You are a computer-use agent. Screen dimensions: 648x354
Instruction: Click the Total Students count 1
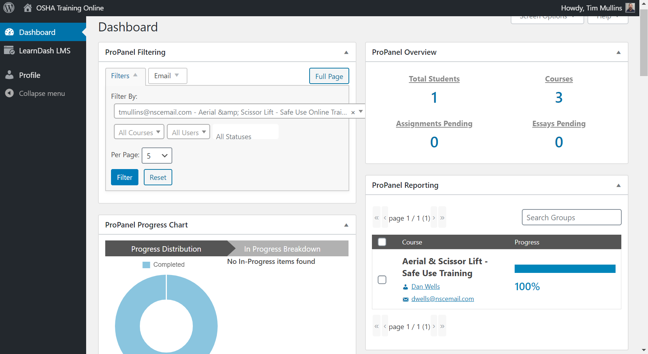pos(434,98)
